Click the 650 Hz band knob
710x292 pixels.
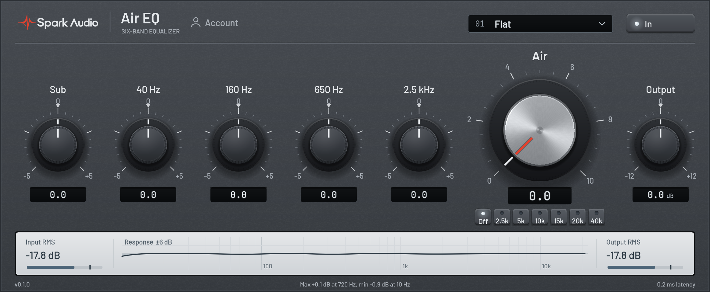click(x=329, y=145)
